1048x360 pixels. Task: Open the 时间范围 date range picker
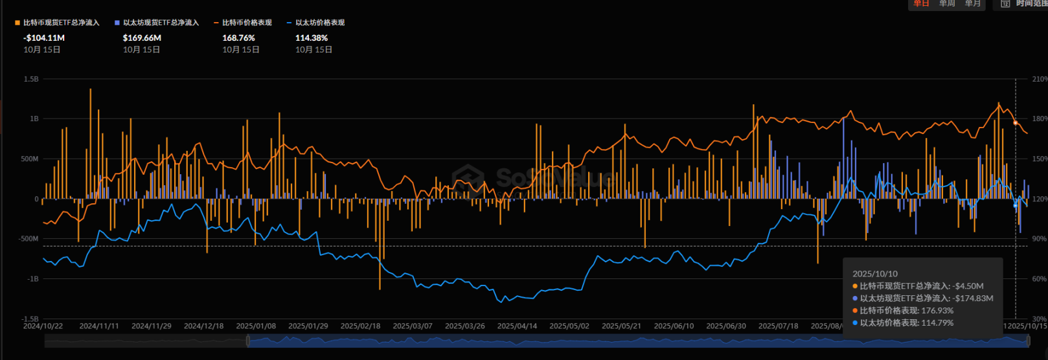(1031, 4)
